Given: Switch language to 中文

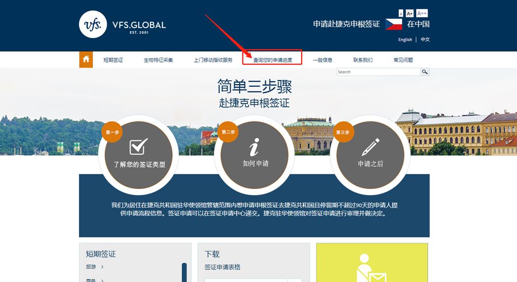Looking at the screenshot, I should click(425, 40).
